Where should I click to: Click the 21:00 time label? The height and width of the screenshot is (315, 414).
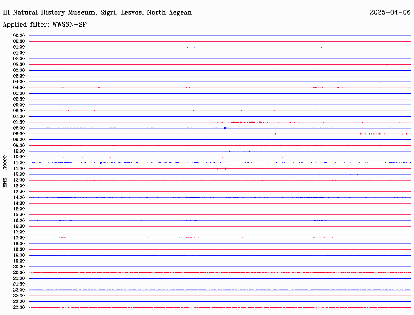[19, 278]
